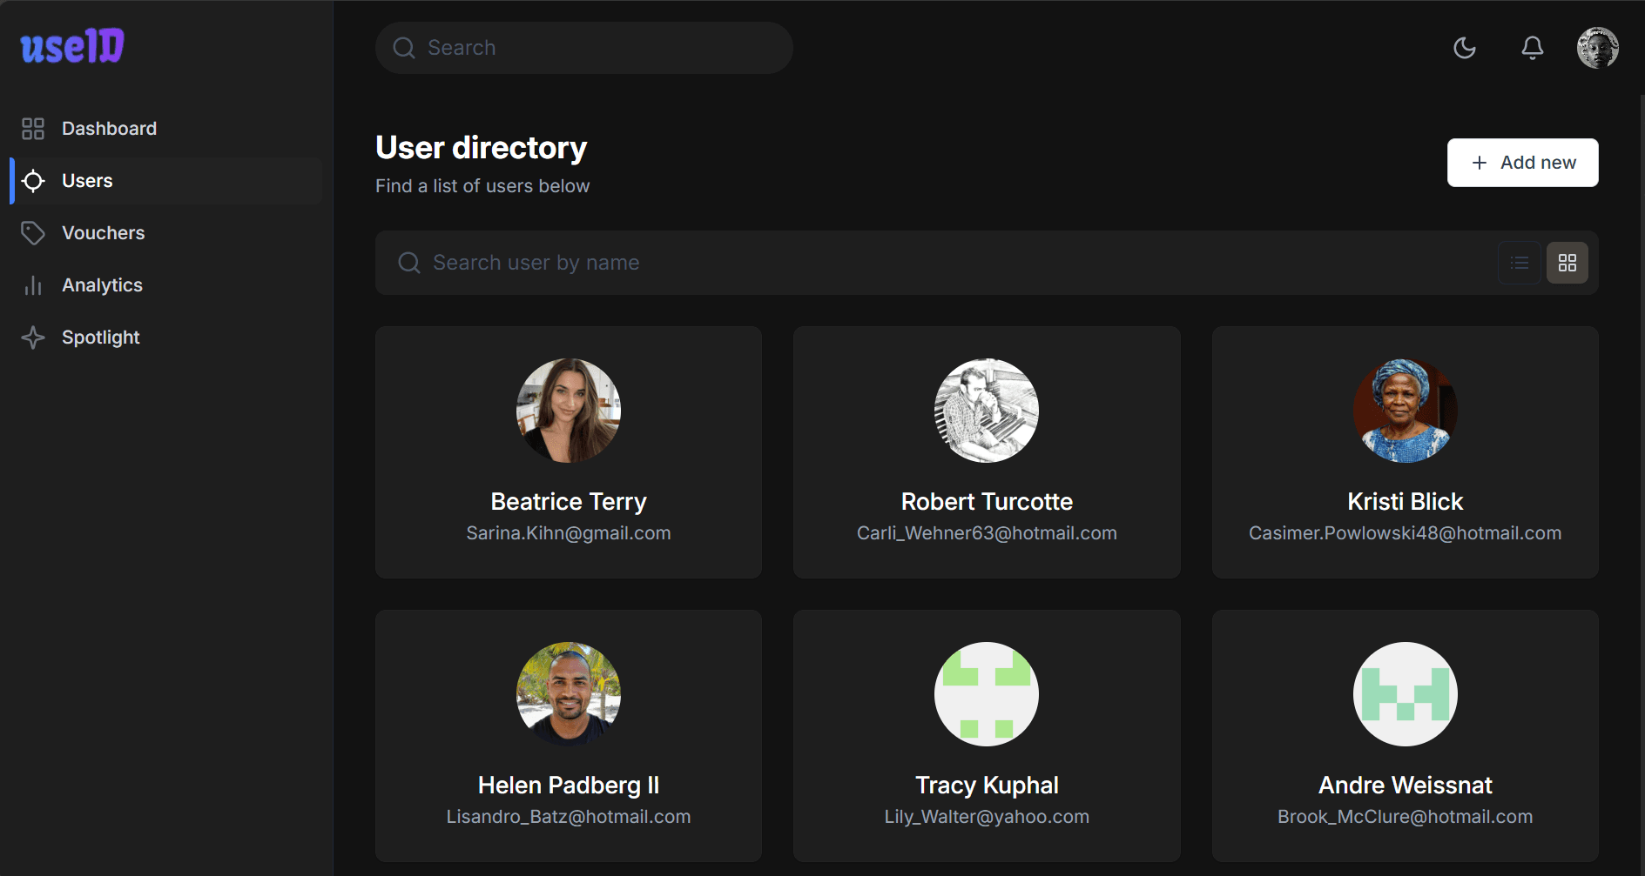Click email Carli_Wehner63@hotmail.com
This screenshot has height=876, width=1645.
coord(987,533)
